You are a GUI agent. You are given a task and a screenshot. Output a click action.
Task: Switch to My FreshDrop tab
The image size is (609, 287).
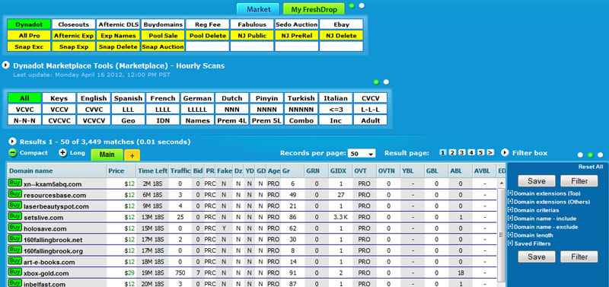(x=314, y=9)
